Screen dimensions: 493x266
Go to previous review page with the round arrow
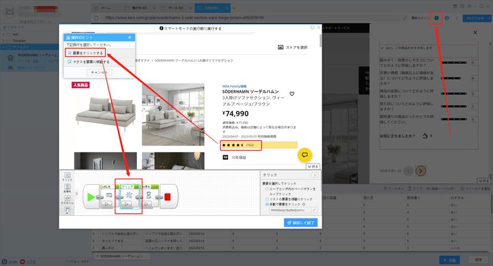coord(409,171)
